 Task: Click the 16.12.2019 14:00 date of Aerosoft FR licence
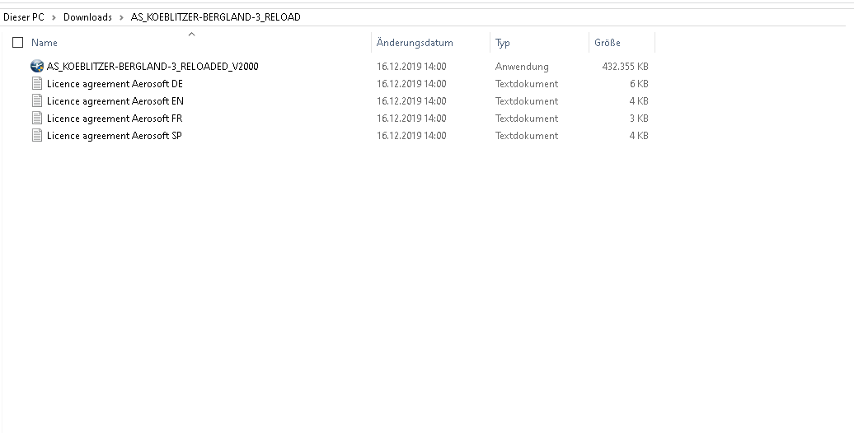(411, 118)
